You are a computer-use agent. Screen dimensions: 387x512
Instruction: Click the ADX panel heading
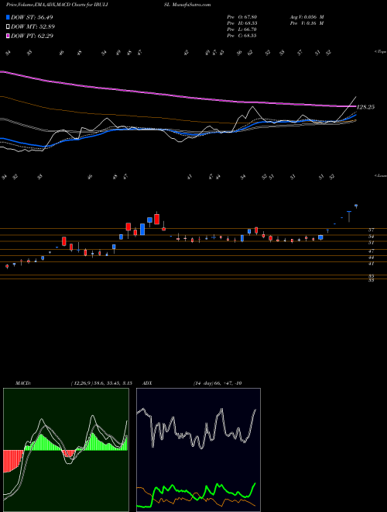coord(148,383)
